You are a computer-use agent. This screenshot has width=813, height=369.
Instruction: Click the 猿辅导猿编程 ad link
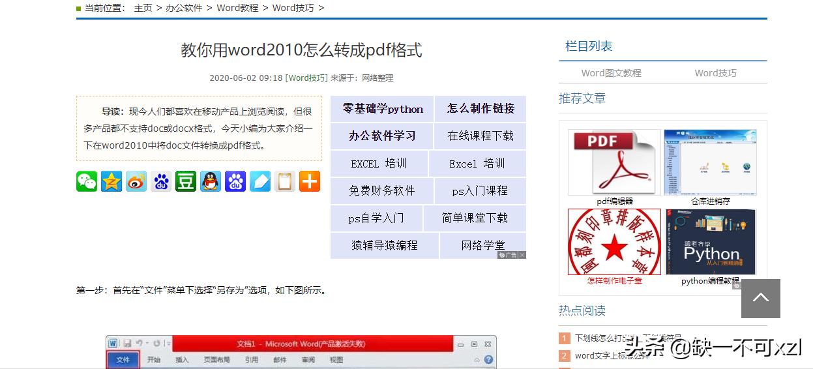pyautogui.click(x=385, y=246)
